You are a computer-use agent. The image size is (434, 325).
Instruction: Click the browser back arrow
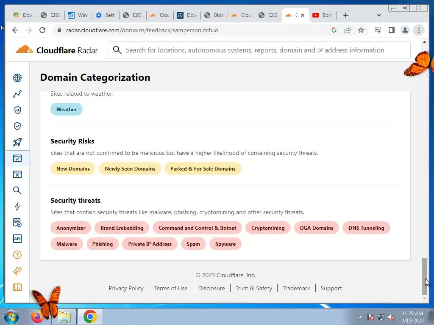click(x=15, y=30)
